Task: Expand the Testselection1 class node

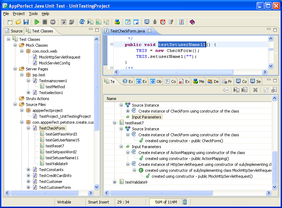Action: [28, 93]
